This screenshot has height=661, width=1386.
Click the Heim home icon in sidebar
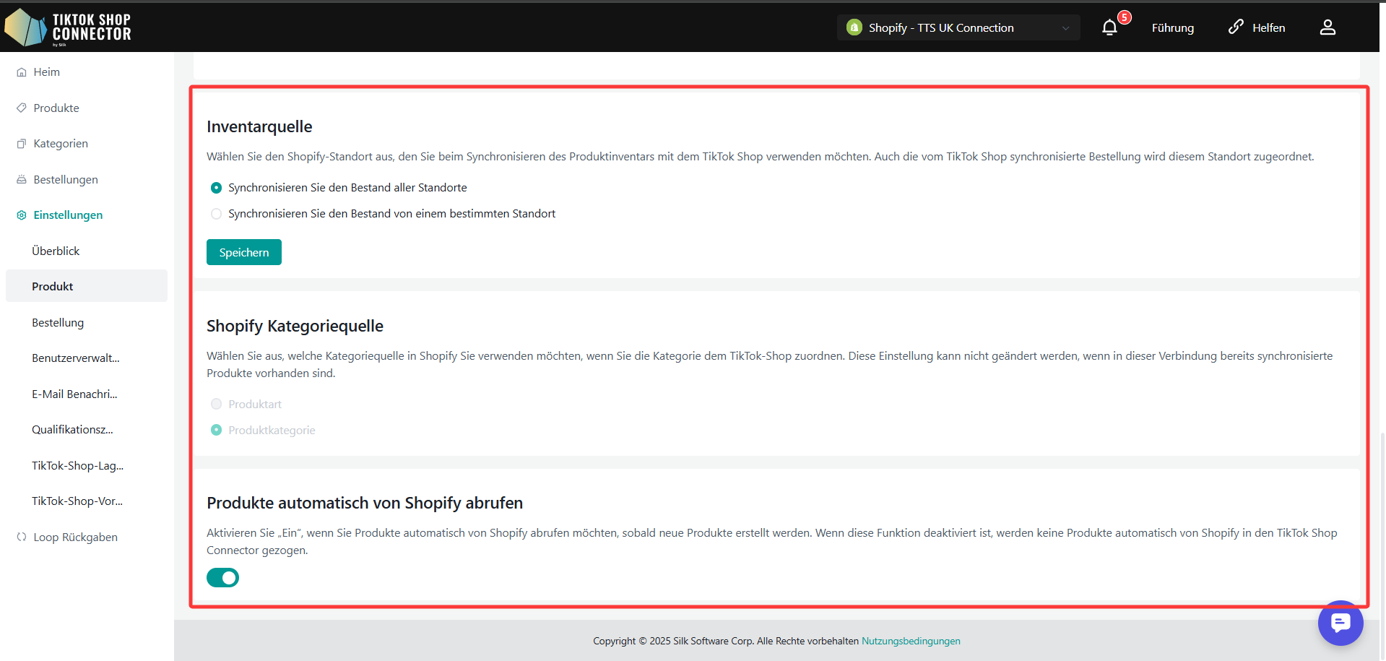coord(22,72)
